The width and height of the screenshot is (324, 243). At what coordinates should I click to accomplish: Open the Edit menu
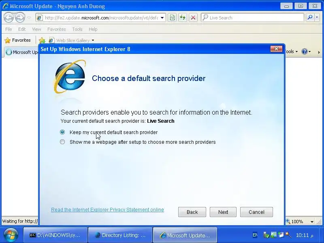point(22,29)
